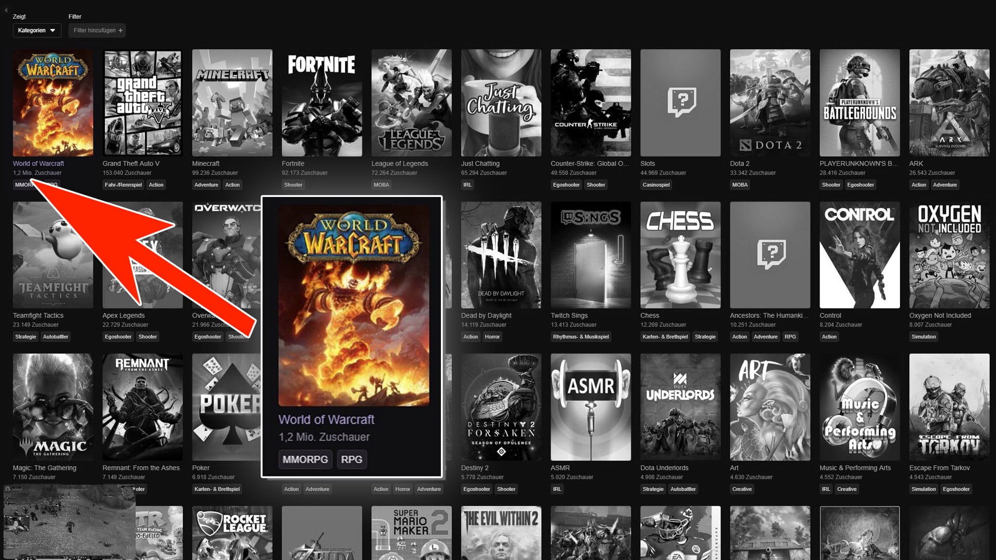The width and height of the screenshot is (996, 560).
Task: Select the 'Strategie' tag under Chess
Action: coord(706,337)
